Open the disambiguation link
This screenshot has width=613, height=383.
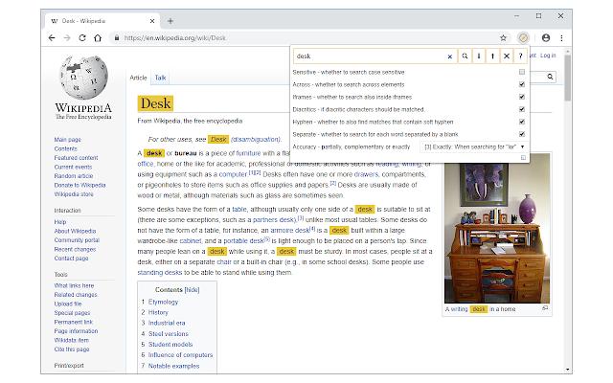pos(256,140)
